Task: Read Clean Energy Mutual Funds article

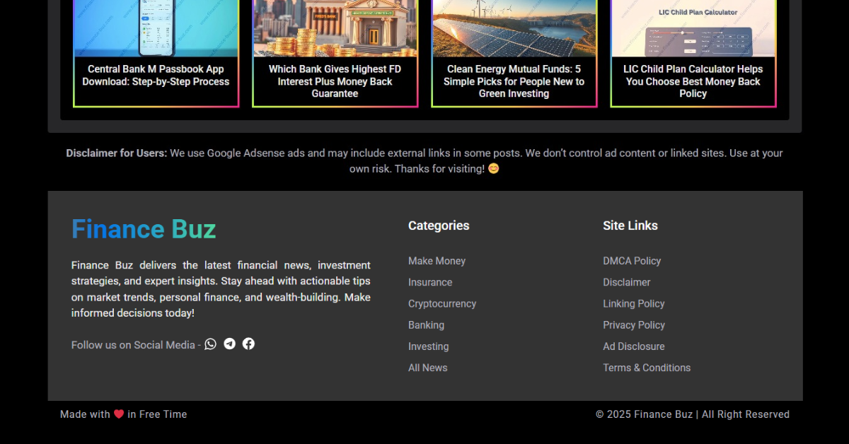Action: 514,81
